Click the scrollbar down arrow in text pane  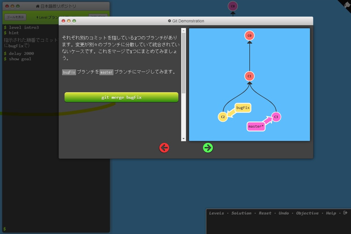tap(183, 139)
